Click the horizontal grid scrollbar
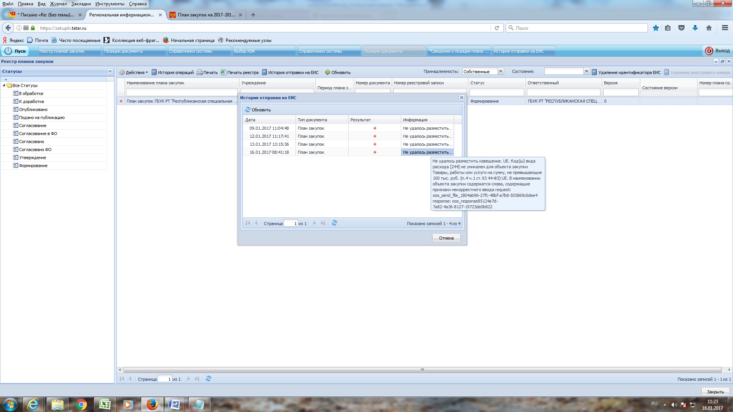Image resolution: width=733 pixels, height=412 pixels. 422,370
